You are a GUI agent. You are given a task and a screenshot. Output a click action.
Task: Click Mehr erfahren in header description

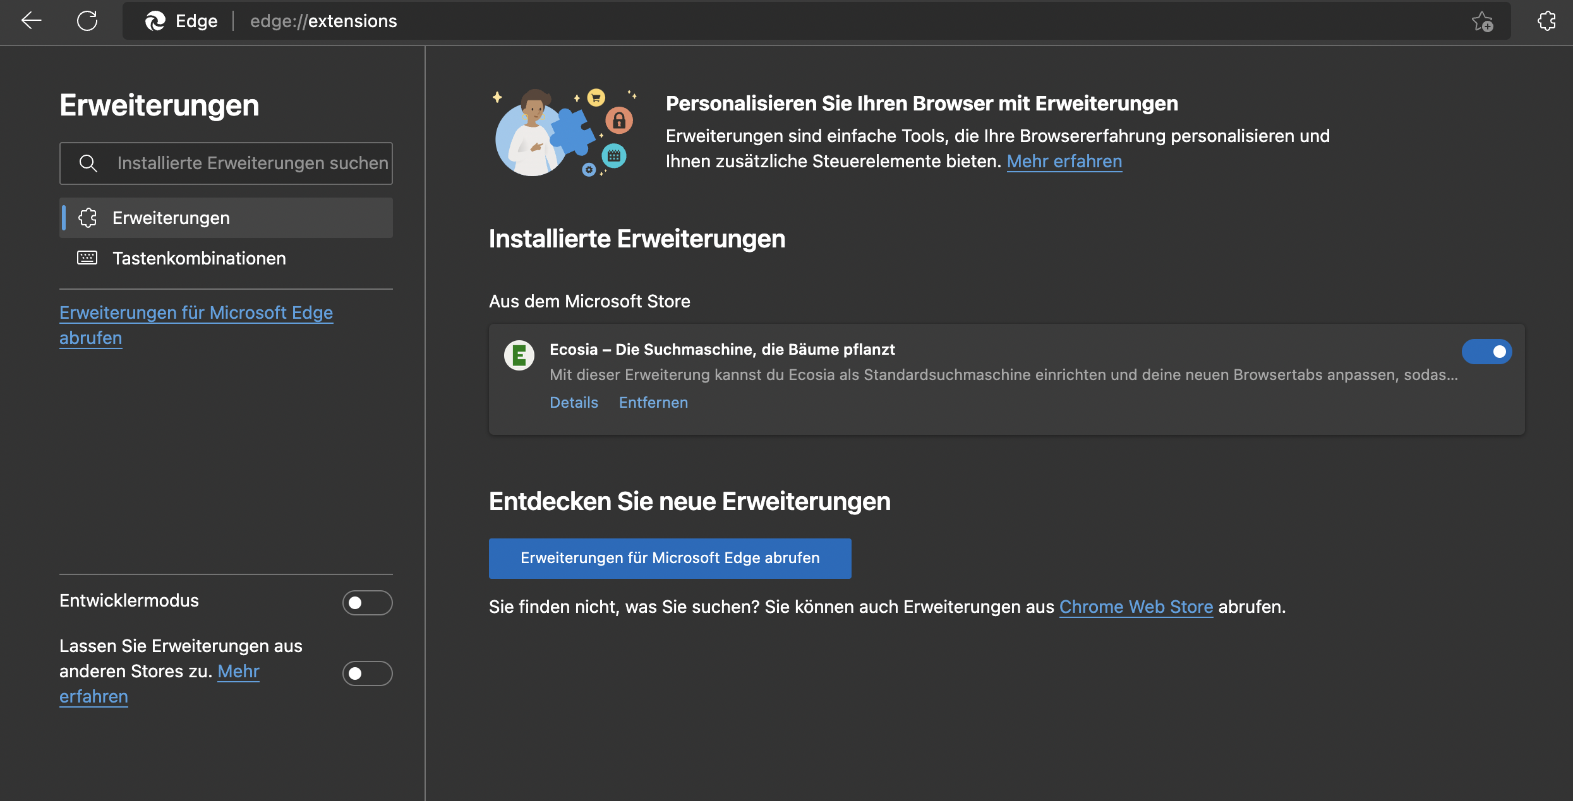pos(1064,162)
